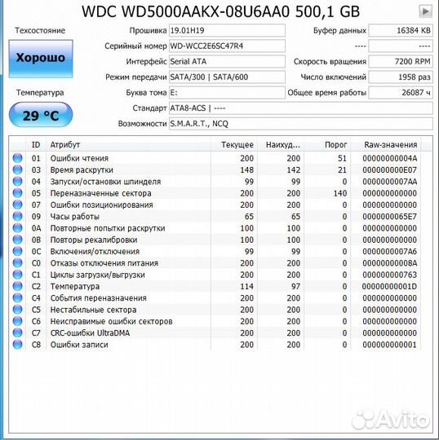This screenshot has height=440, width=439.
Task: Click raw value 00000000763
Action: click(390, 275)
